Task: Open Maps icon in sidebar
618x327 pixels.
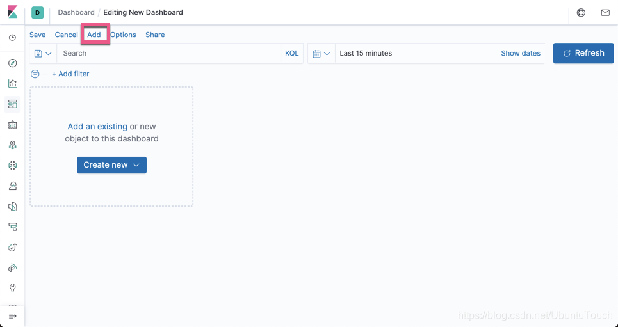Action: click(13, 145)
